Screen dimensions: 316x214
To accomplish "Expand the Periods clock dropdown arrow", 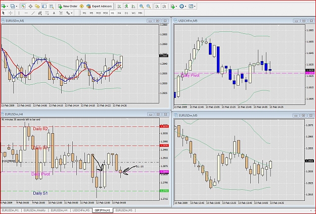I will (186, 6).
